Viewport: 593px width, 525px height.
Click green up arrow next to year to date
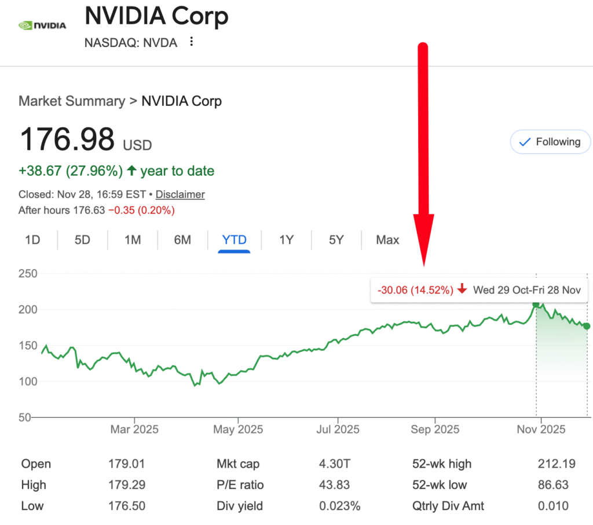(132, 171)
